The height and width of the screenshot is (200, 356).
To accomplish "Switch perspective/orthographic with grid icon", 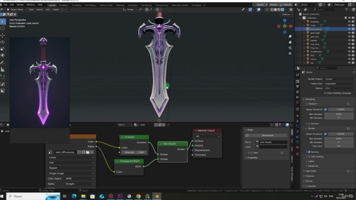I will [x=290, y=53].
